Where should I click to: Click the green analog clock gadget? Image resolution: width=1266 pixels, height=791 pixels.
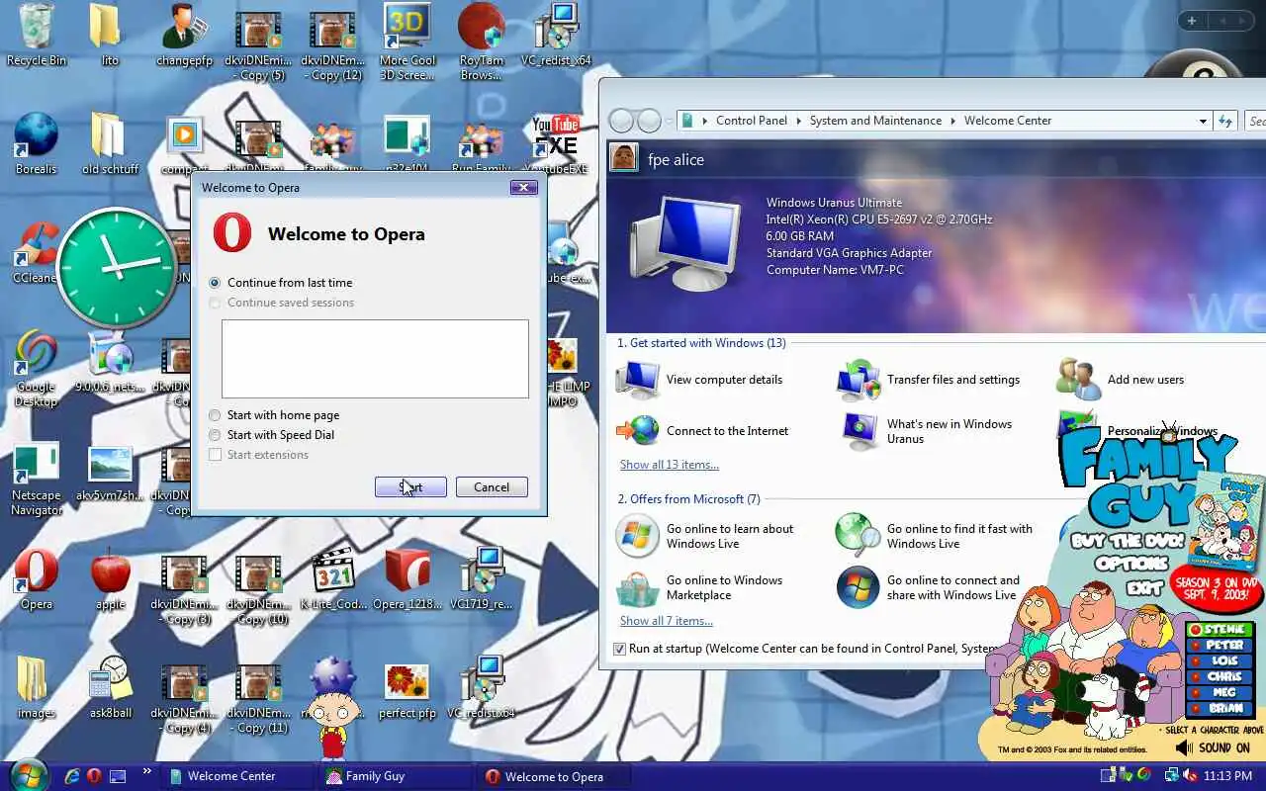coord(116,267)
